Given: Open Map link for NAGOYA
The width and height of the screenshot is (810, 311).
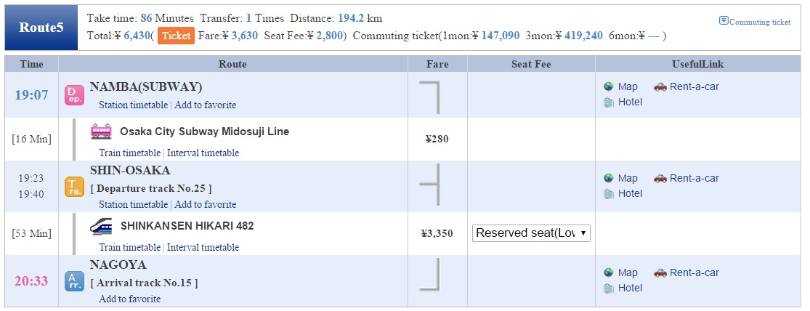Looking at the screenshot, I should (628, 272).
